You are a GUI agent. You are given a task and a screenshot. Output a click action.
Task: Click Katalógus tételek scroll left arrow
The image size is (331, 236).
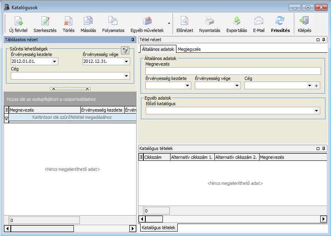(x=142, y=219)
